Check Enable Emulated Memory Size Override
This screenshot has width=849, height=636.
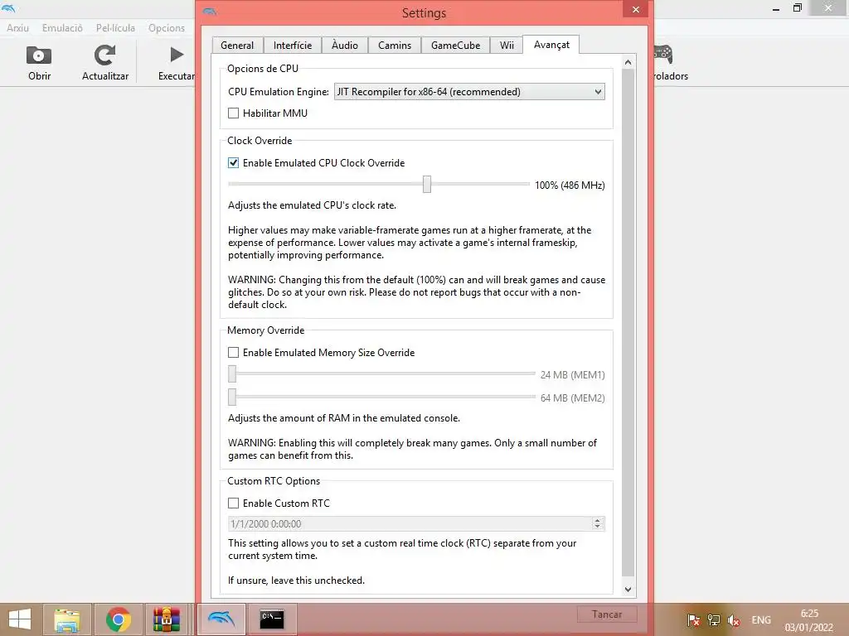pos(233,353)
